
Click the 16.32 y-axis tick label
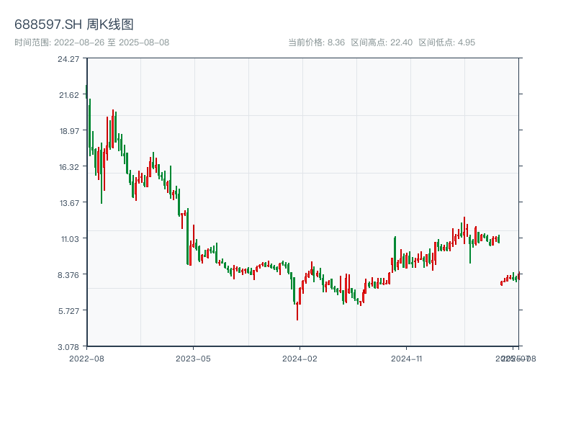pos(69,167)
